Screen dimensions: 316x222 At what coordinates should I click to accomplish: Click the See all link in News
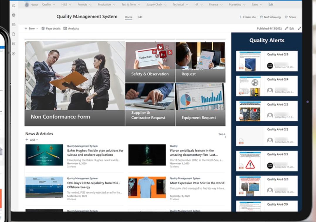click(222, 135)
